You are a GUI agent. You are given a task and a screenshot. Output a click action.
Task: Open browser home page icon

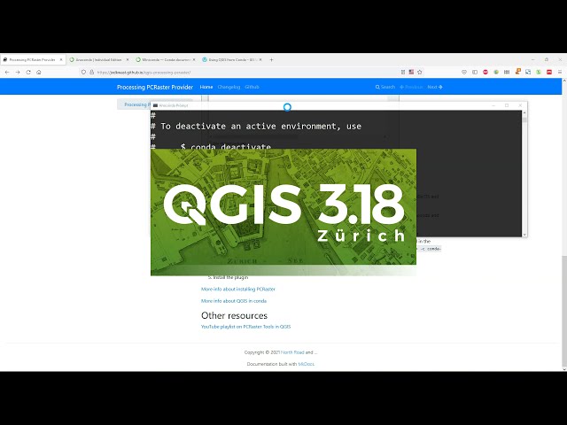pos(39,73)
